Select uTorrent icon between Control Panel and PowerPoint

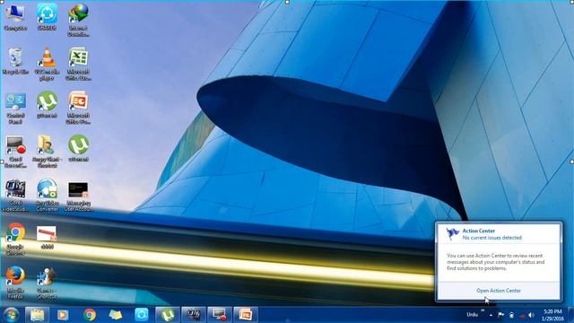click(47, 105)
